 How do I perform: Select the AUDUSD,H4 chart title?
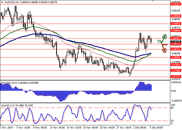pyautogui.click(x=9, y=2)
